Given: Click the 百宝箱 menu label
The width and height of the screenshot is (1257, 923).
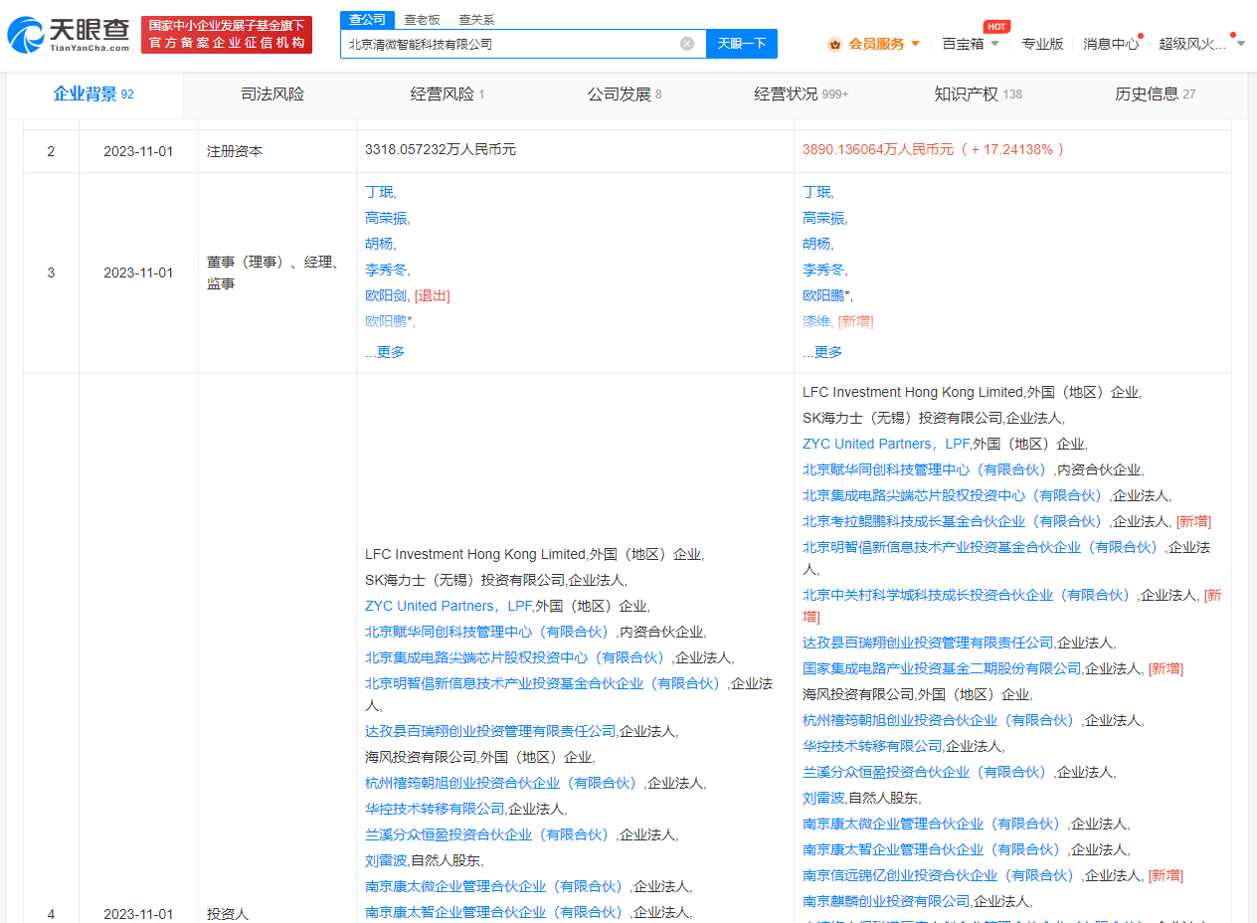Looking at the screenshot, I should tap(963, 44).
